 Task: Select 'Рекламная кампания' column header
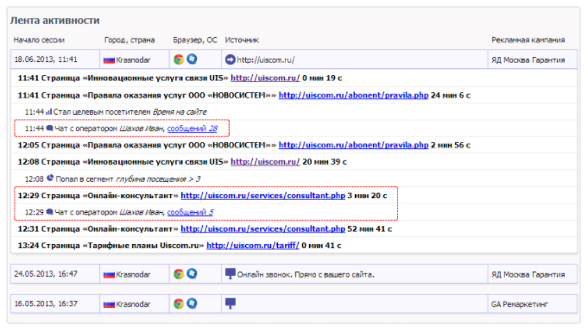click(x=528, y=40)
